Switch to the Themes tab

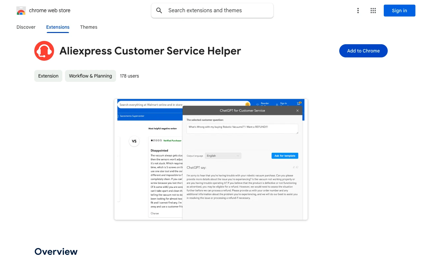coord(89,27)
